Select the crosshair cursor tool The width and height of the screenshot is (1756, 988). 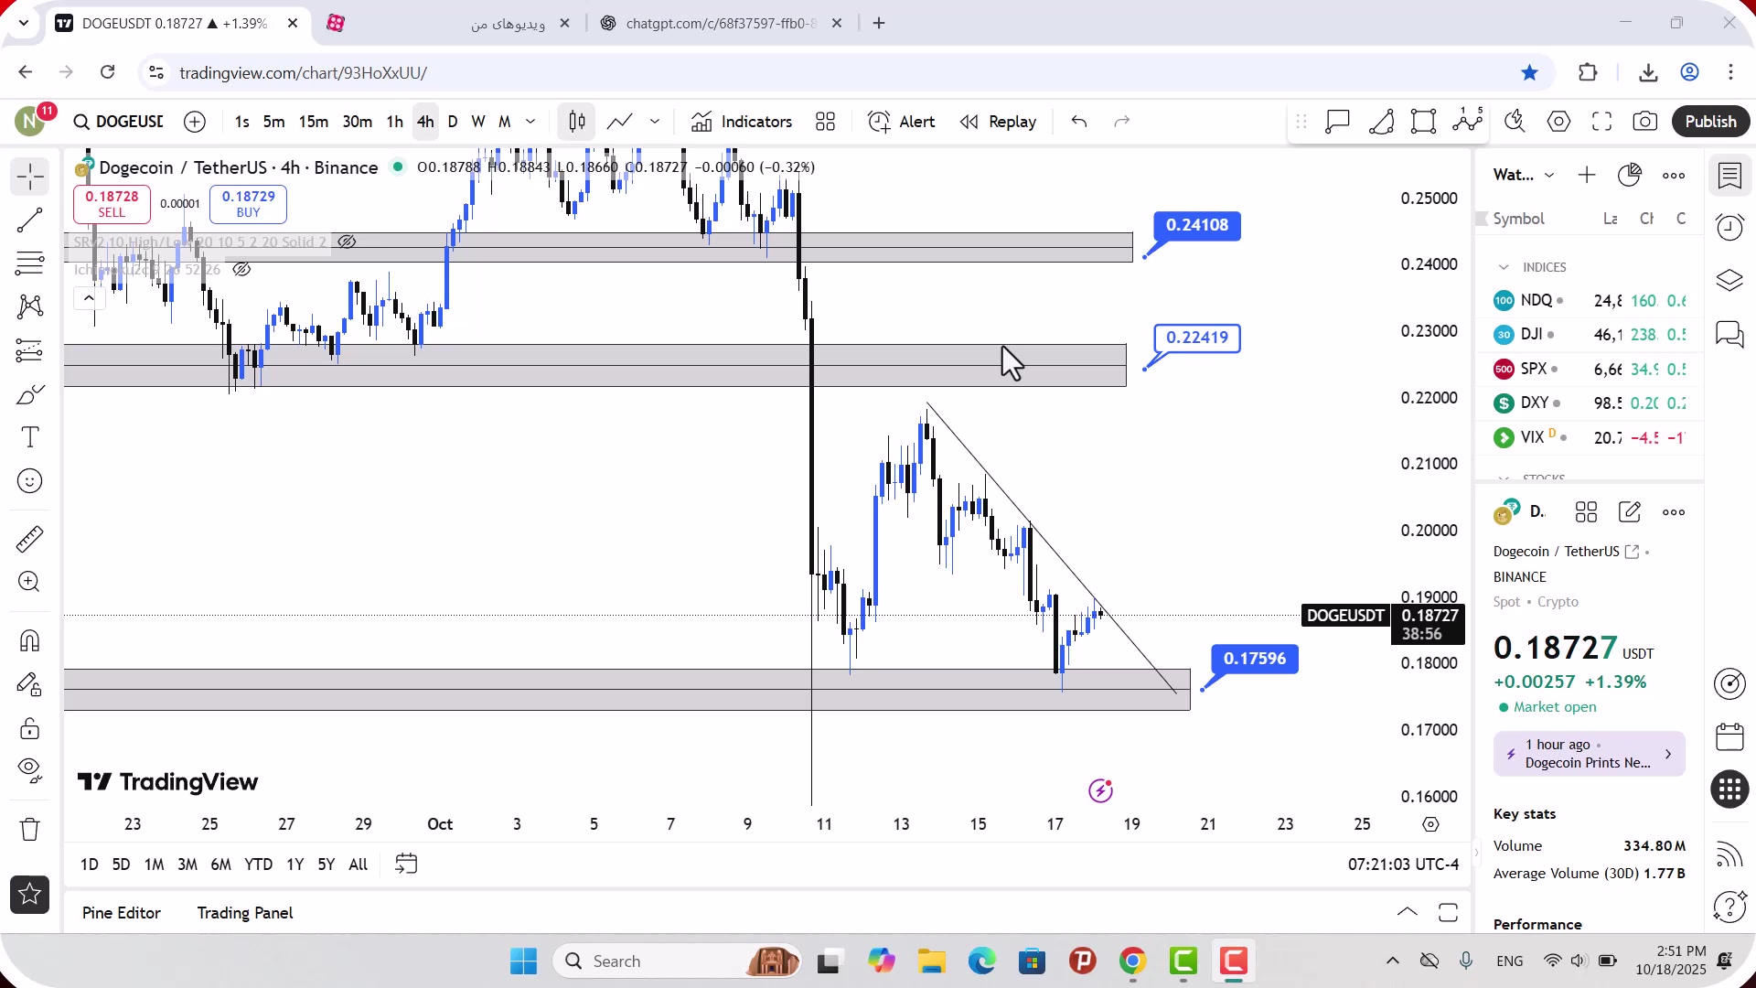[30, 177]
